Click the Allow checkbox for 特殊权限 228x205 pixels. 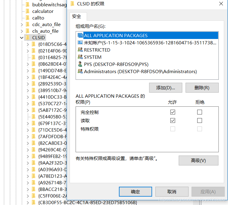(x=173, y=129)
